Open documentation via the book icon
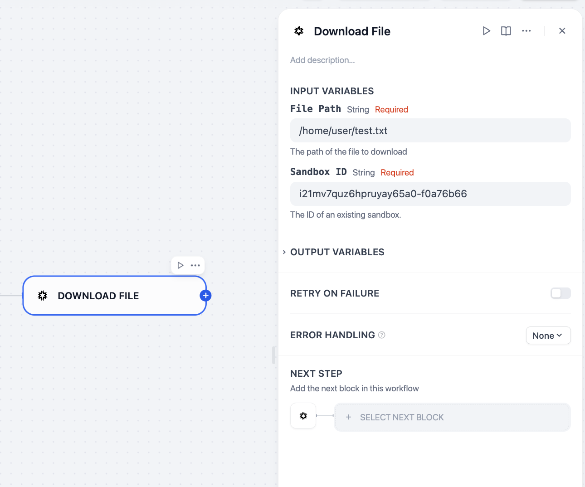Image resolution: width=585 pixels, height=487 pixels. pos(506,31)
